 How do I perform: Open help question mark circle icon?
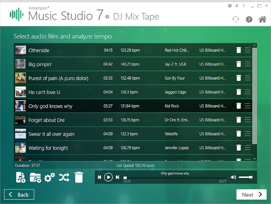pyautogui.click(x=249, y=19)
